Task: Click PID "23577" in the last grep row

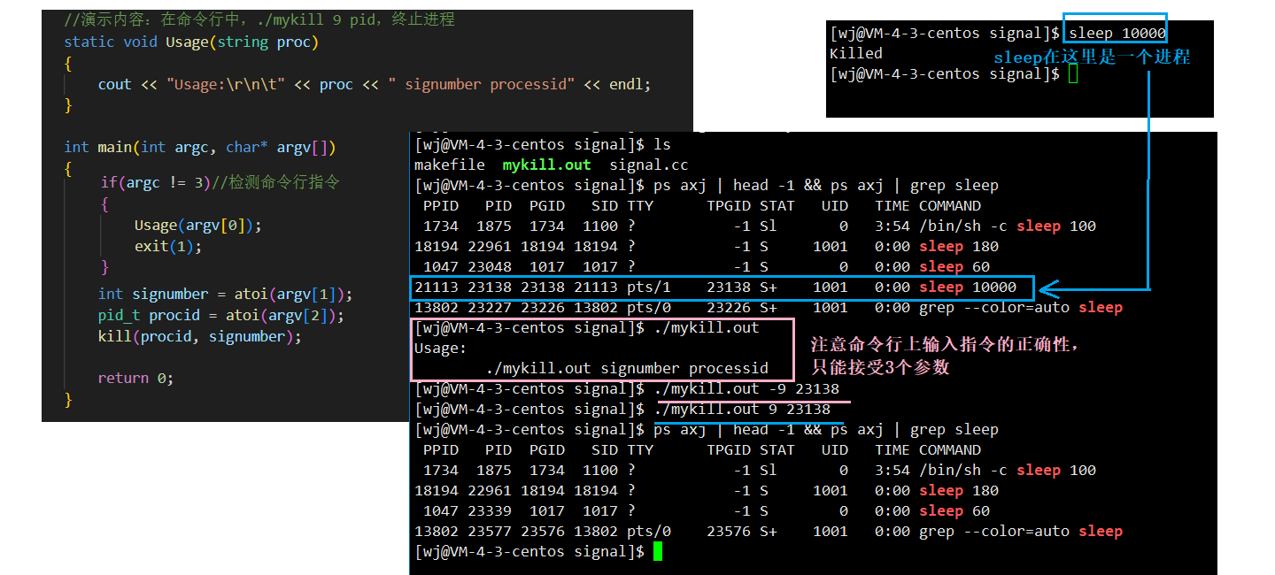Action: pos(490,532)
